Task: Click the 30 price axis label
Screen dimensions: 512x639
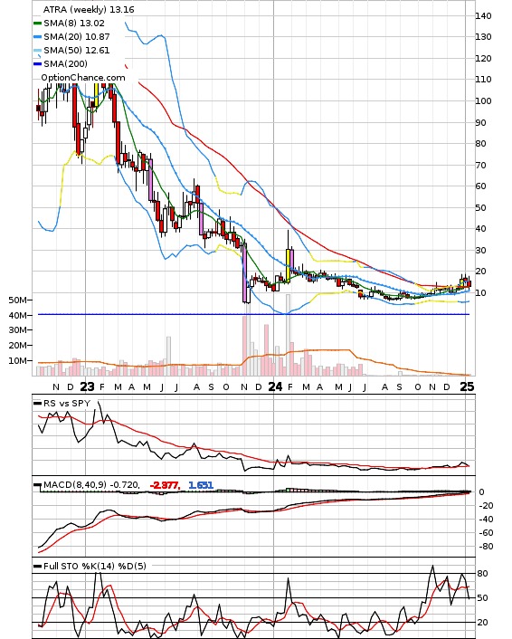Action: (480, 250)
